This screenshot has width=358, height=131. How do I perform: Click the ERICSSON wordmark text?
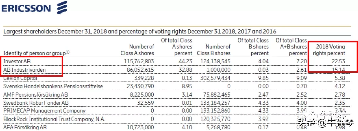pos(26,9)
